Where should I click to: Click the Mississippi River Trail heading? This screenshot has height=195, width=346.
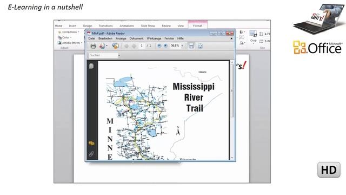[x=194, y=97]
